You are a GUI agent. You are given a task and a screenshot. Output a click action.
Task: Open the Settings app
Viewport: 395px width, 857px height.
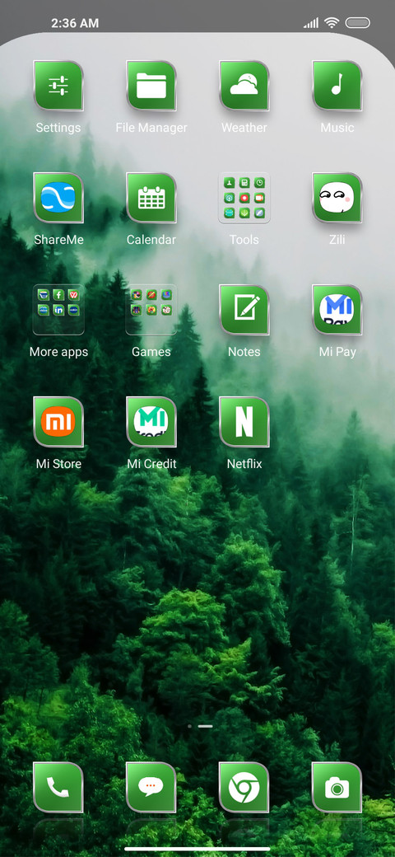58,86
